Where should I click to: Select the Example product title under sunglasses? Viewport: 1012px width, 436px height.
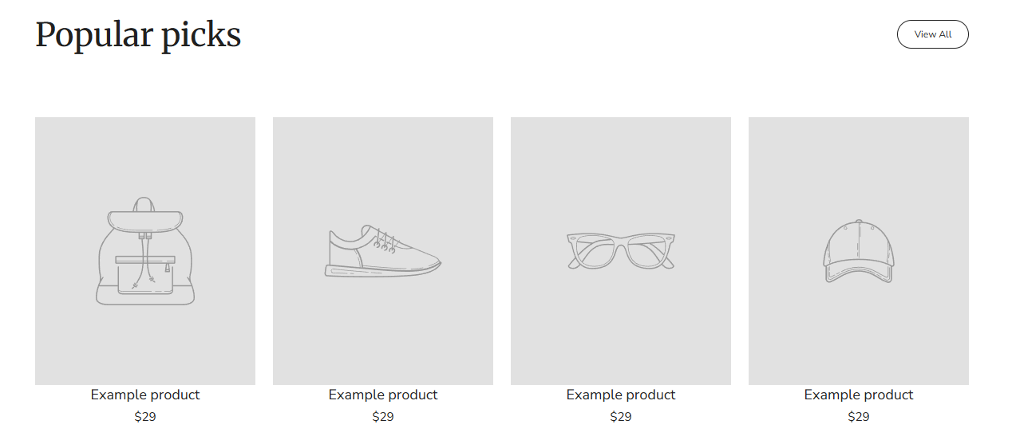click(x=620, y=395)
